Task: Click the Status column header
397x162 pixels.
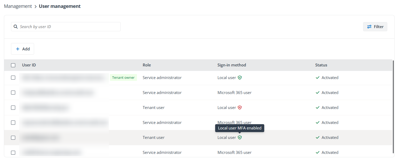Action: pos(321,65)
